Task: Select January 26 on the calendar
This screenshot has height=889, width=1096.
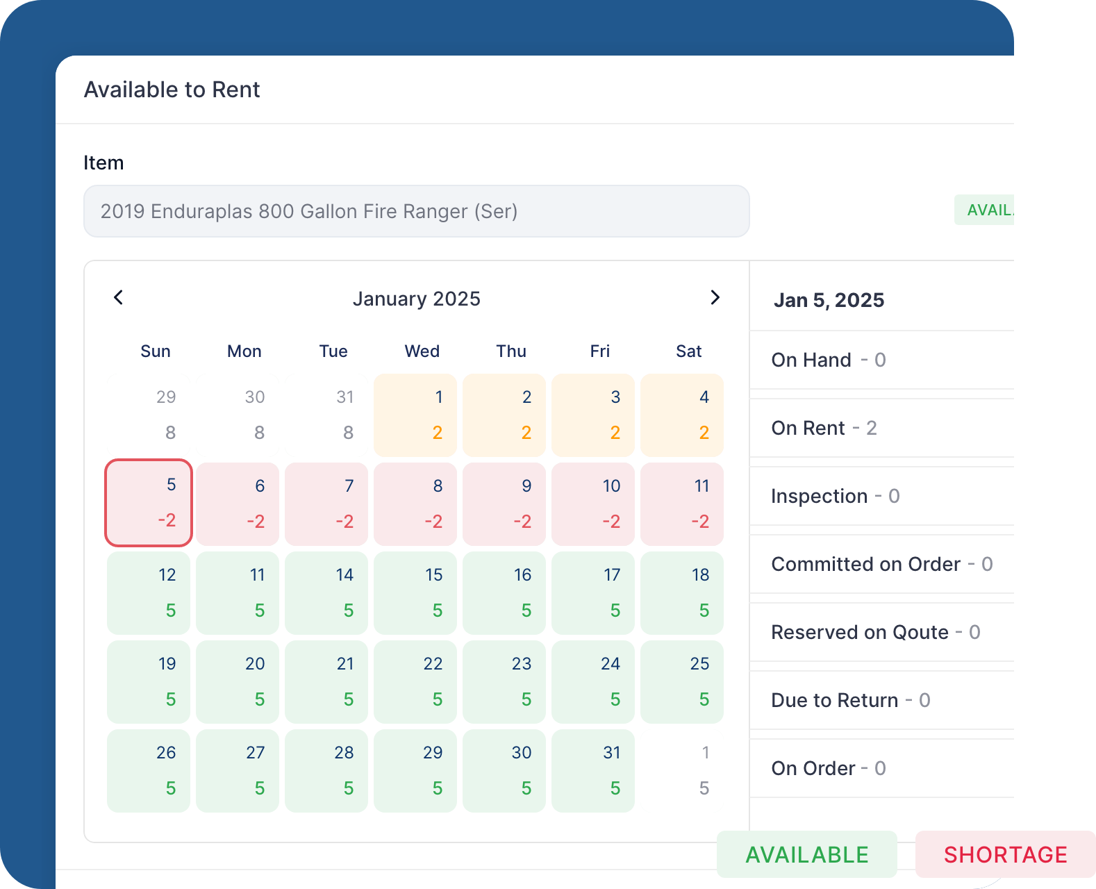Action: coord(149,770)
